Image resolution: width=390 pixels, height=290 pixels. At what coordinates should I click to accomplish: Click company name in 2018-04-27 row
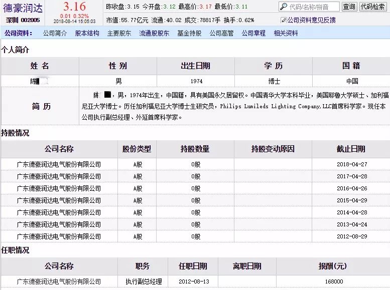point(59,164)
